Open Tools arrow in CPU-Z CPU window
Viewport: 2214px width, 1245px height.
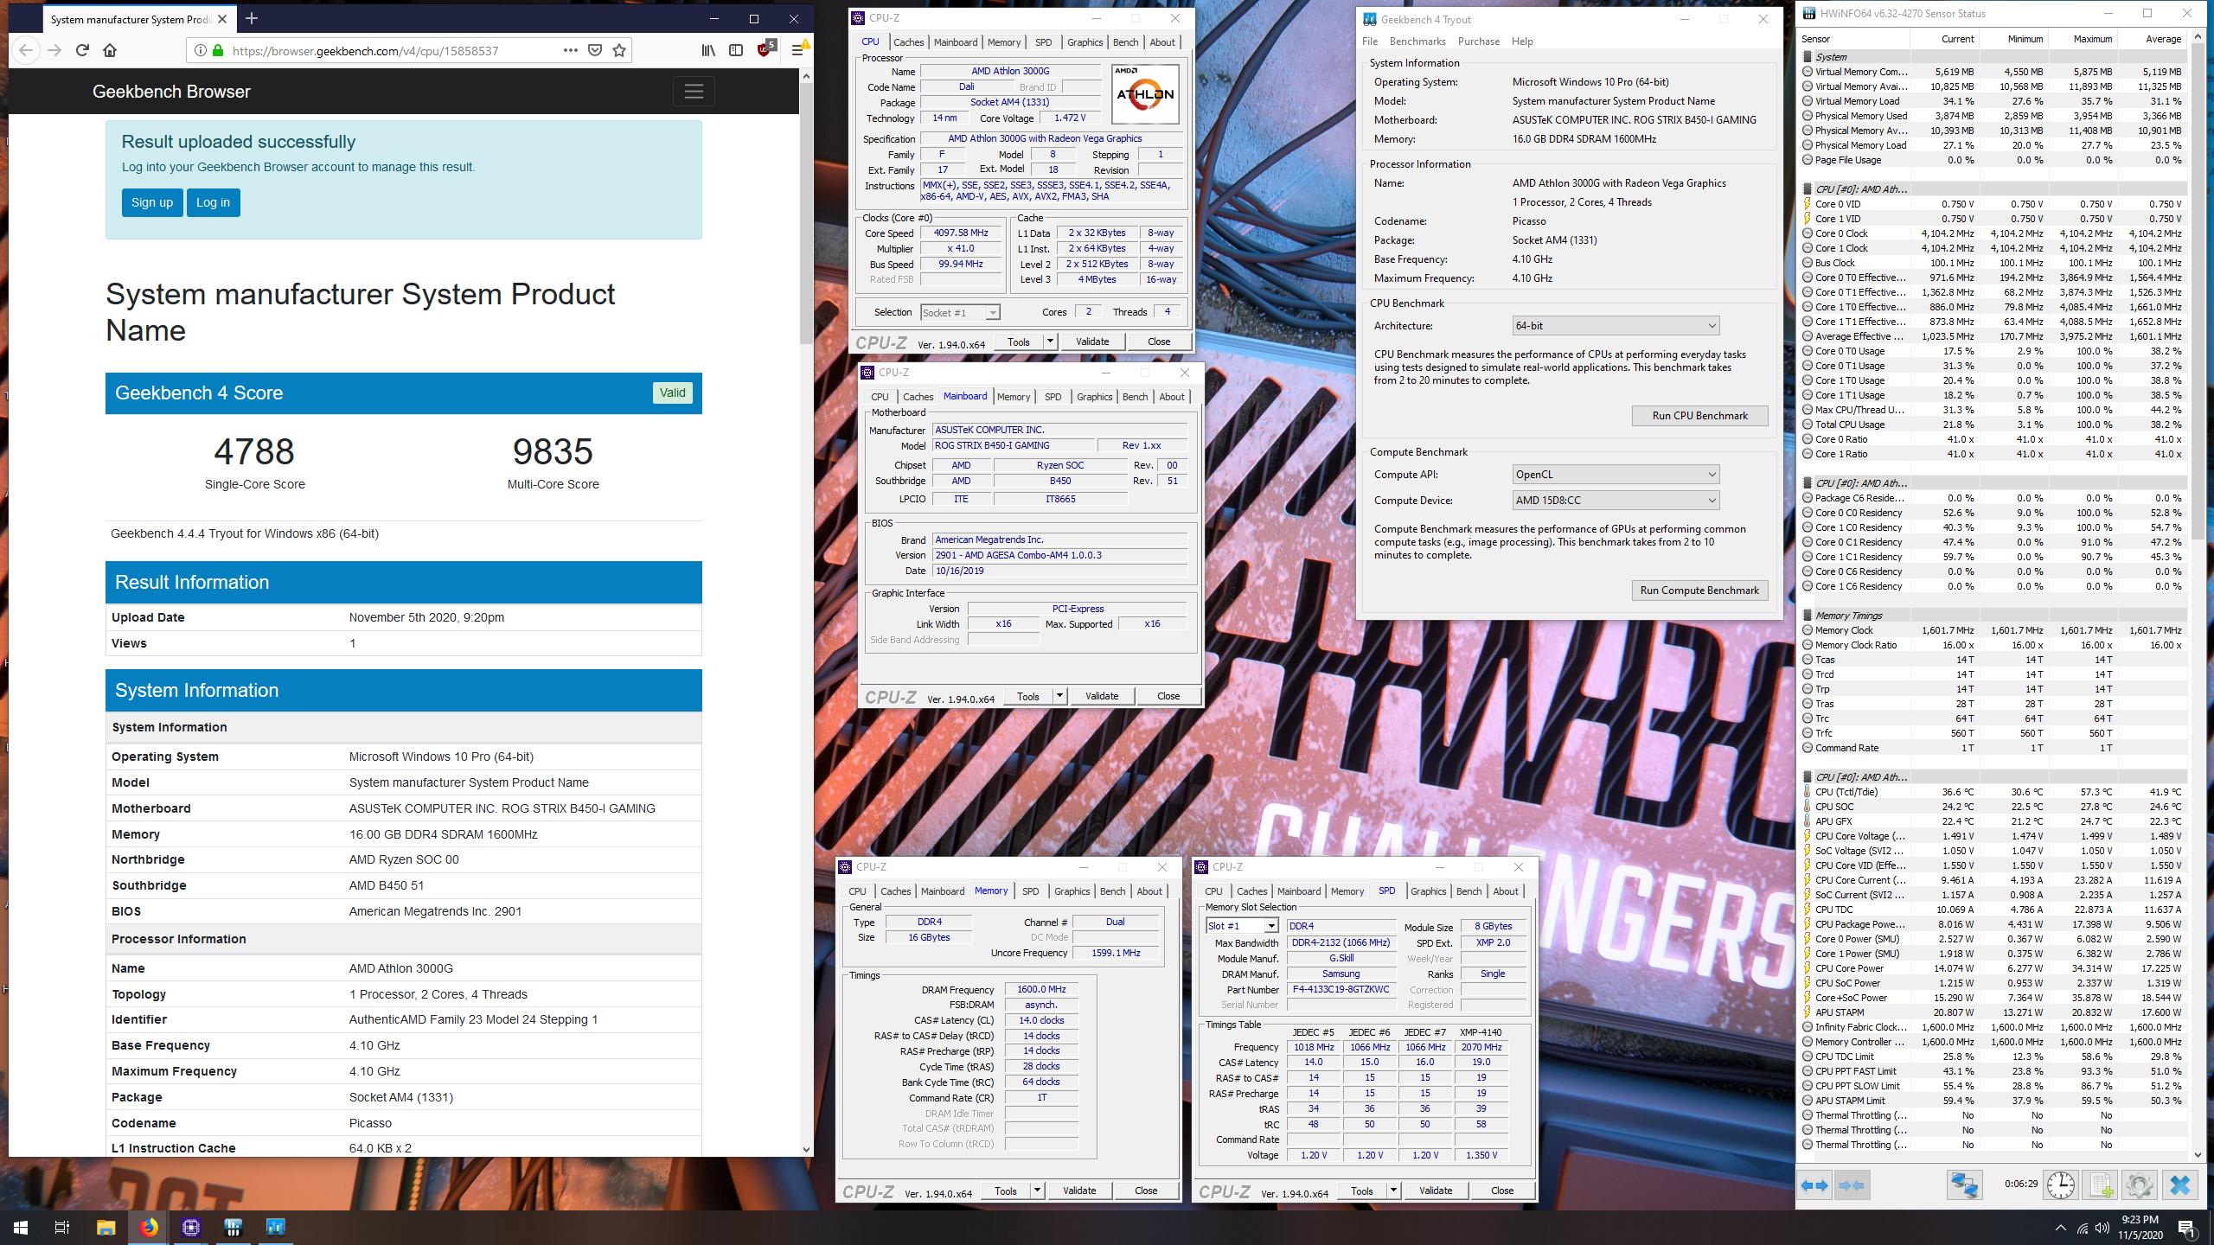coord(1050,342)
